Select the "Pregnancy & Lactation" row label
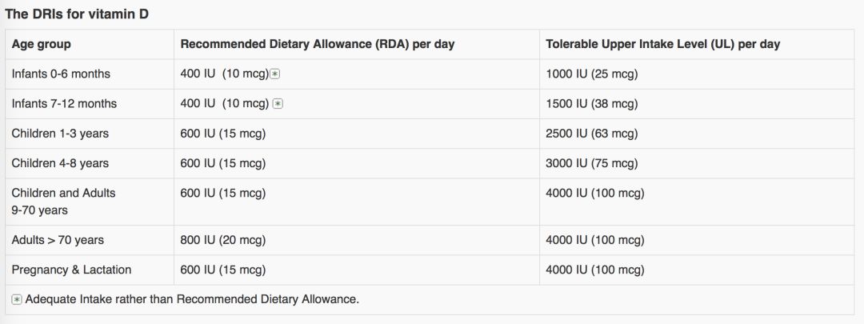The height and width of the screenshot is (324, 864). (x=71, y=270)
